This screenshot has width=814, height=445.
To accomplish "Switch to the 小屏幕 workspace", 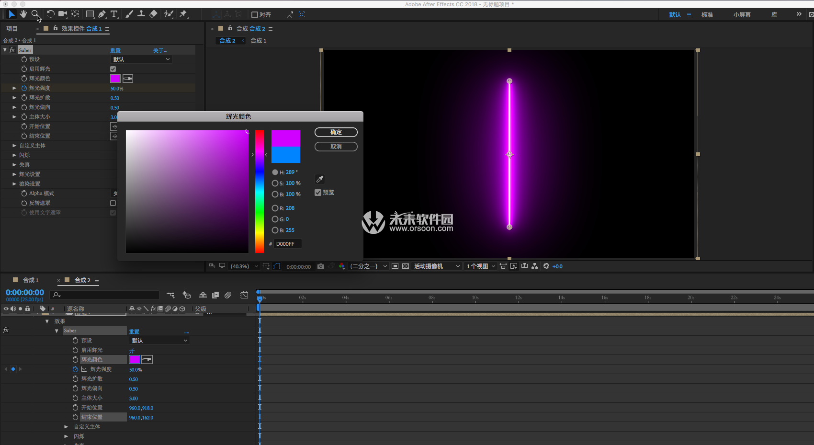I will point(742,15).
